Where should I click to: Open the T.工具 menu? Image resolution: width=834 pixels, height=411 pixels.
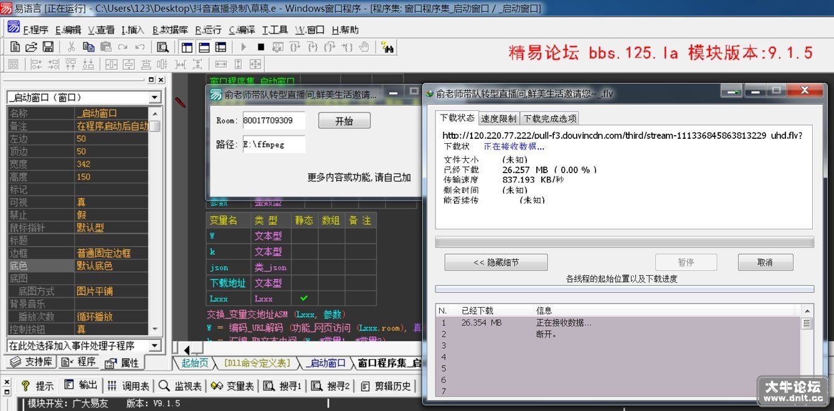click(x=275, y=29)
